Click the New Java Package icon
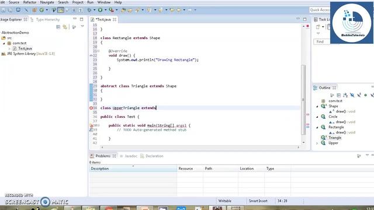Image resolution: width=374 pixels, height=210 pixels. [34, 10]
